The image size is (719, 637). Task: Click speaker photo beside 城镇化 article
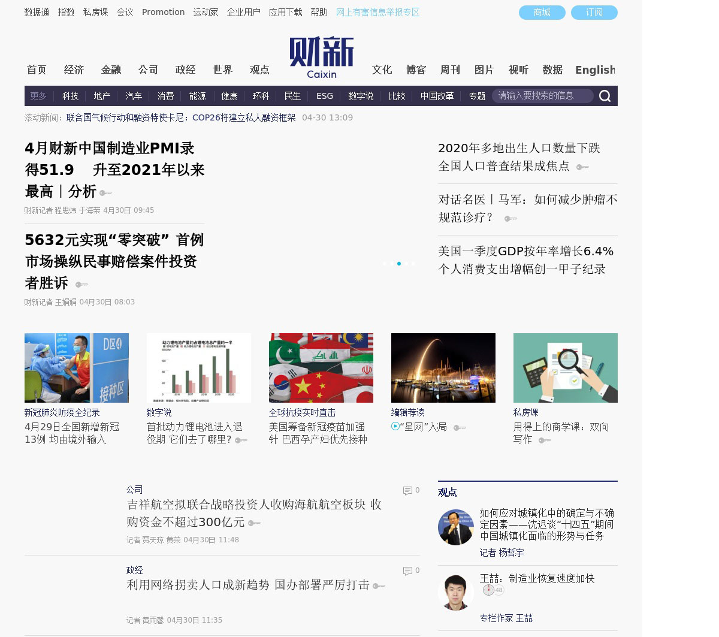coord(456,527)
